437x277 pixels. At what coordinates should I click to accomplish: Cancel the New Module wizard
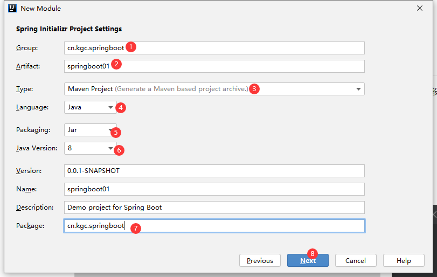pyautogui.click(x=356, y=260)
